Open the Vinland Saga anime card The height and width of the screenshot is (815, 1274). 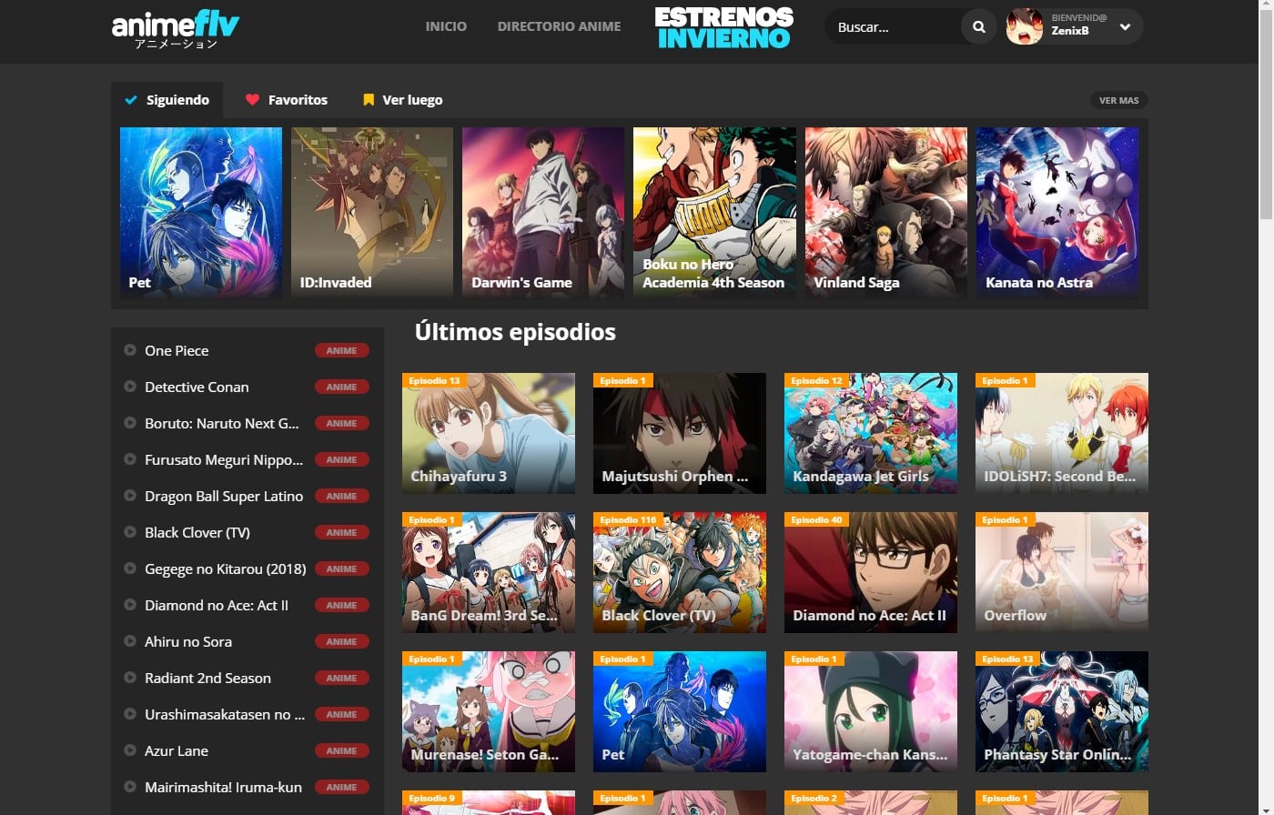coord(885,212)
